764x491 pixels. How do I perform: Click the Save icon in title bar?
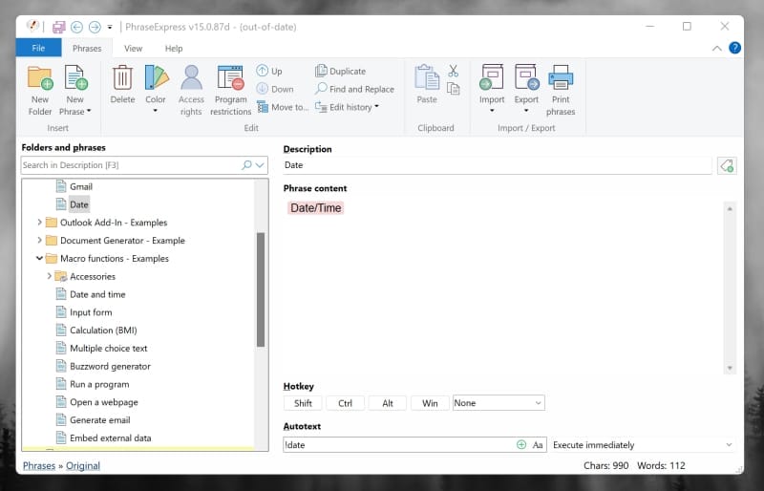pos(58,27)
